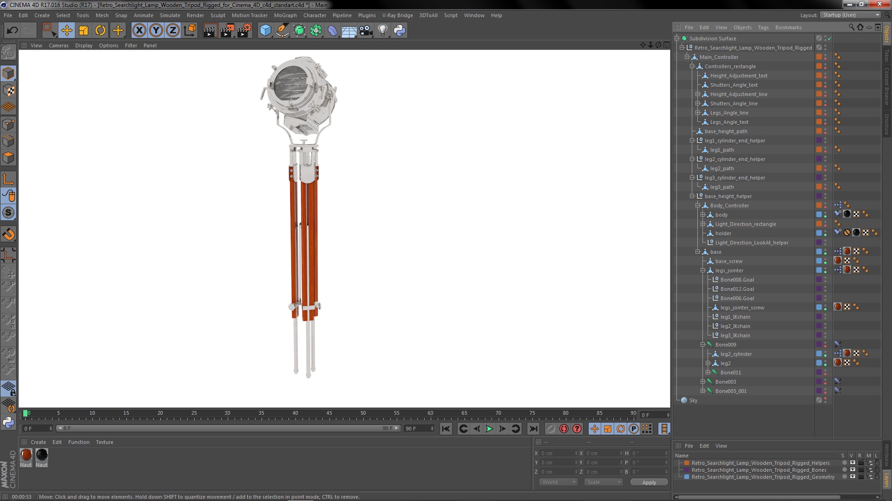Toggle Subdivision Surface enable checkmark
This screenshot has height=501, width=892.
830,39
